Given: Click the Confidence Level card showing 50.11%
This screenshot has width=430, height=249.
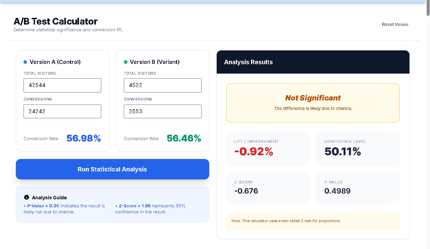Looking at the screenshot, I should coord(358,148).
